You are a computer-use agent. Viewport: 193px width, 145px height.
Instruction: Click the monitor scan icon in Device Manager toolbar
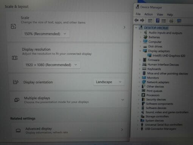tap(179, 21)
